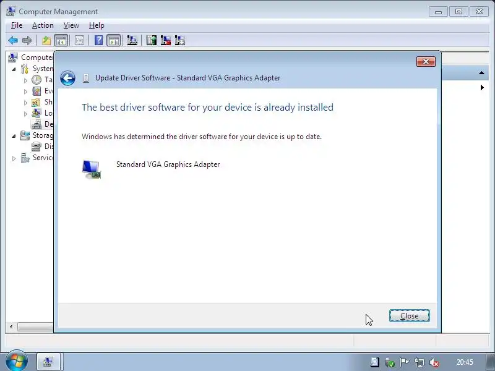Click the Close button in driver dialog
The image size is (495, 371).
(410, 316)
